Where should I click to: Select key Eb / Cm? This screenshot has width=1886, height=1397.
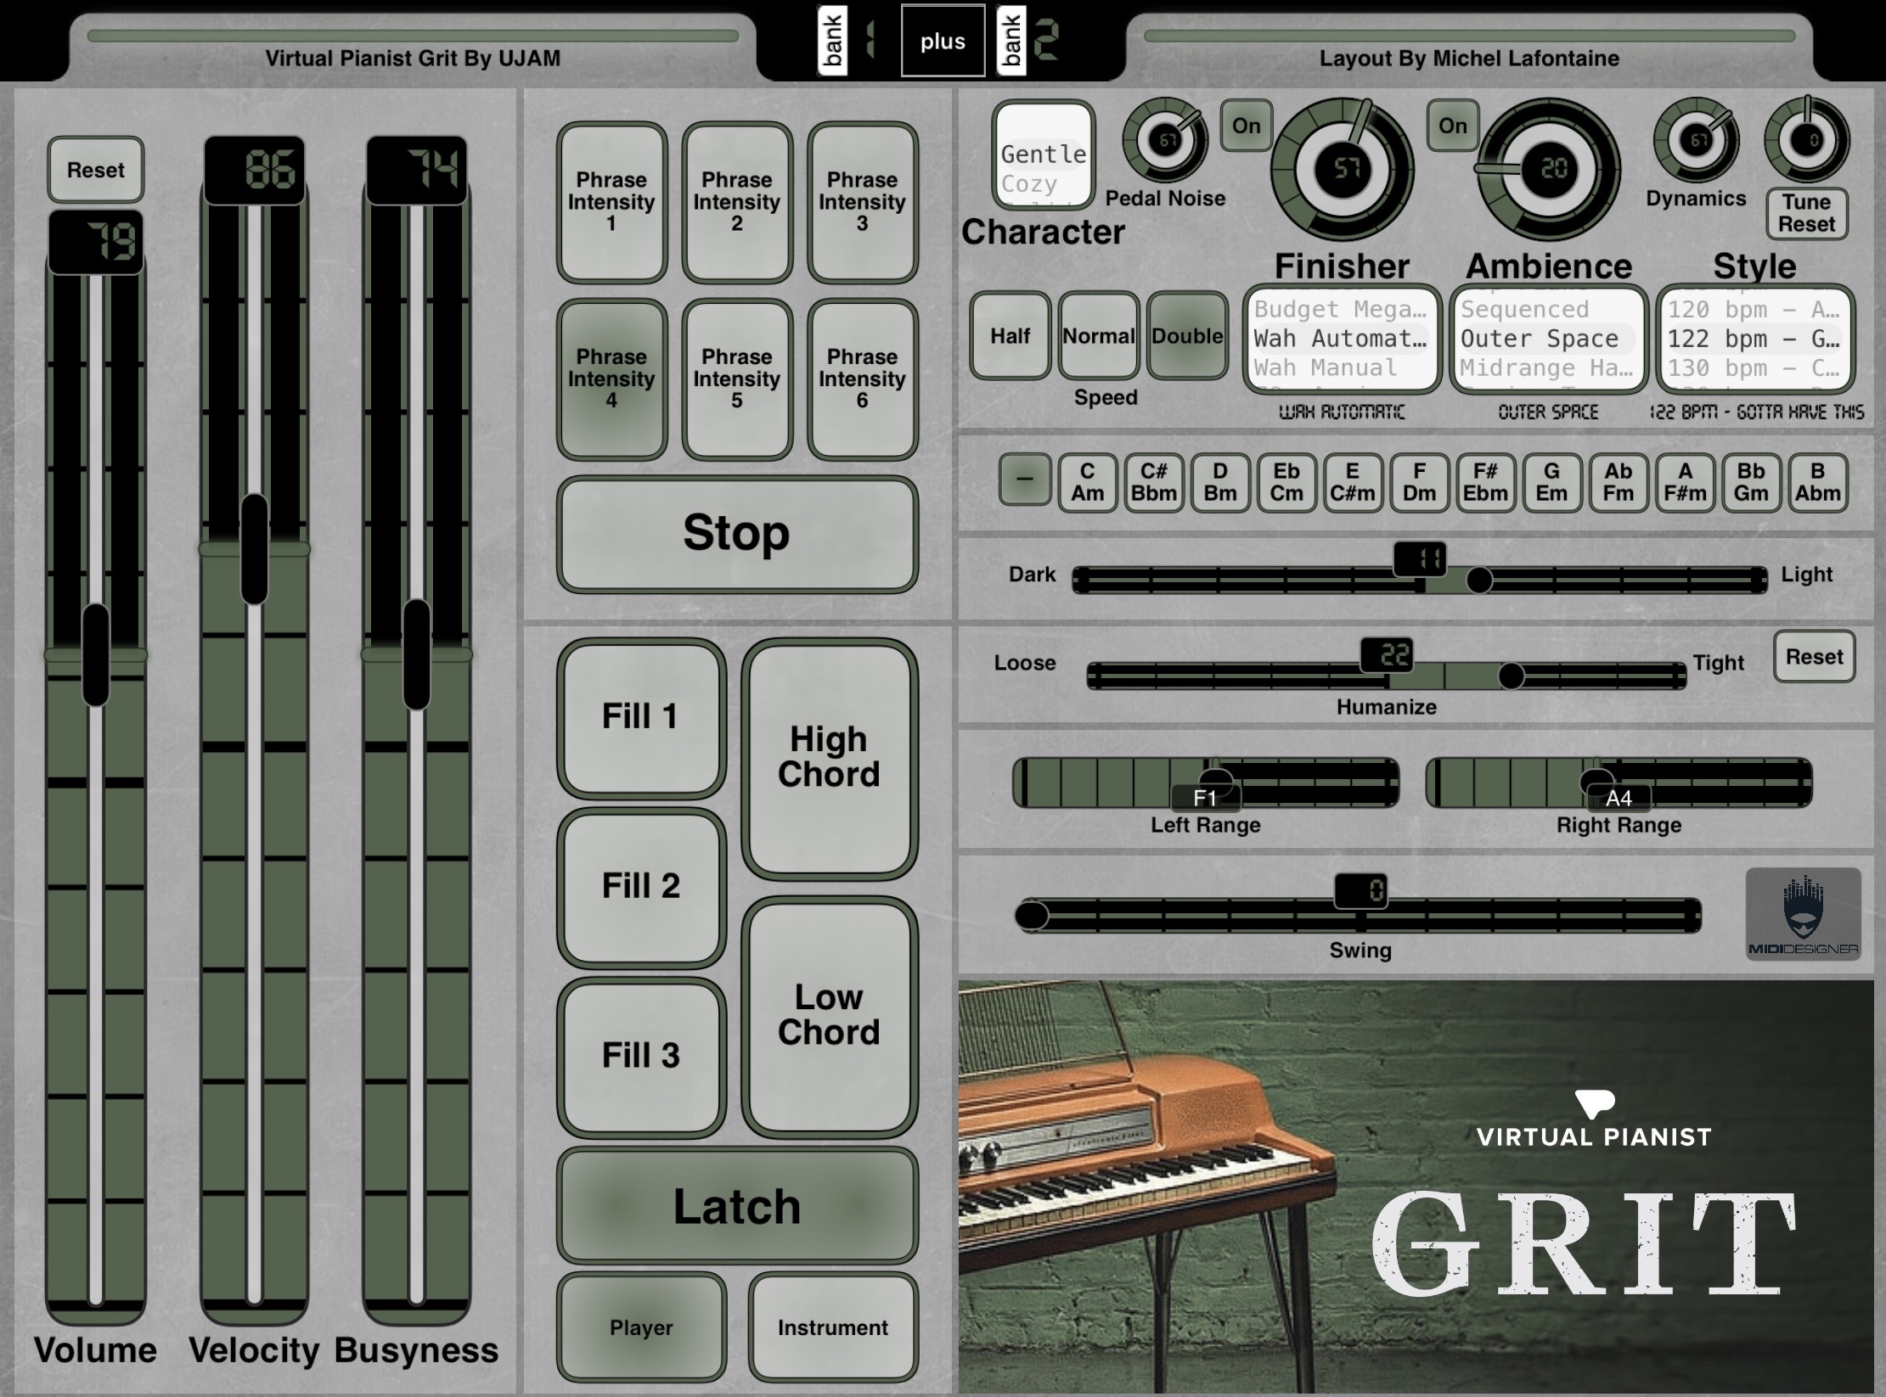1286,482
